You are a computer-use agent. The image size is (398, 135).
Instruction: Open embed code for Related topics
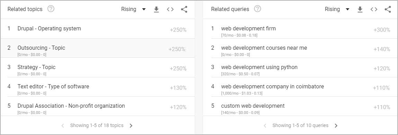pyautogui.click(x=170, y=9)
